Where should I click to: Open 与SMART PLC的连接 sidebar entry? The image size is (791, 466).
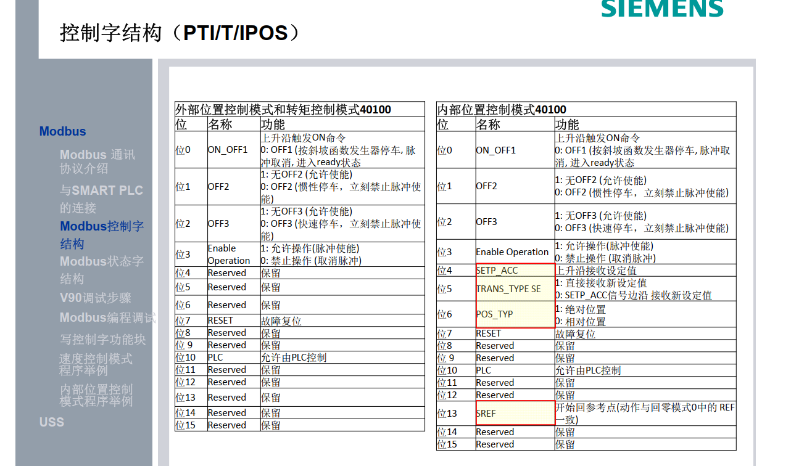pos(101,199)
